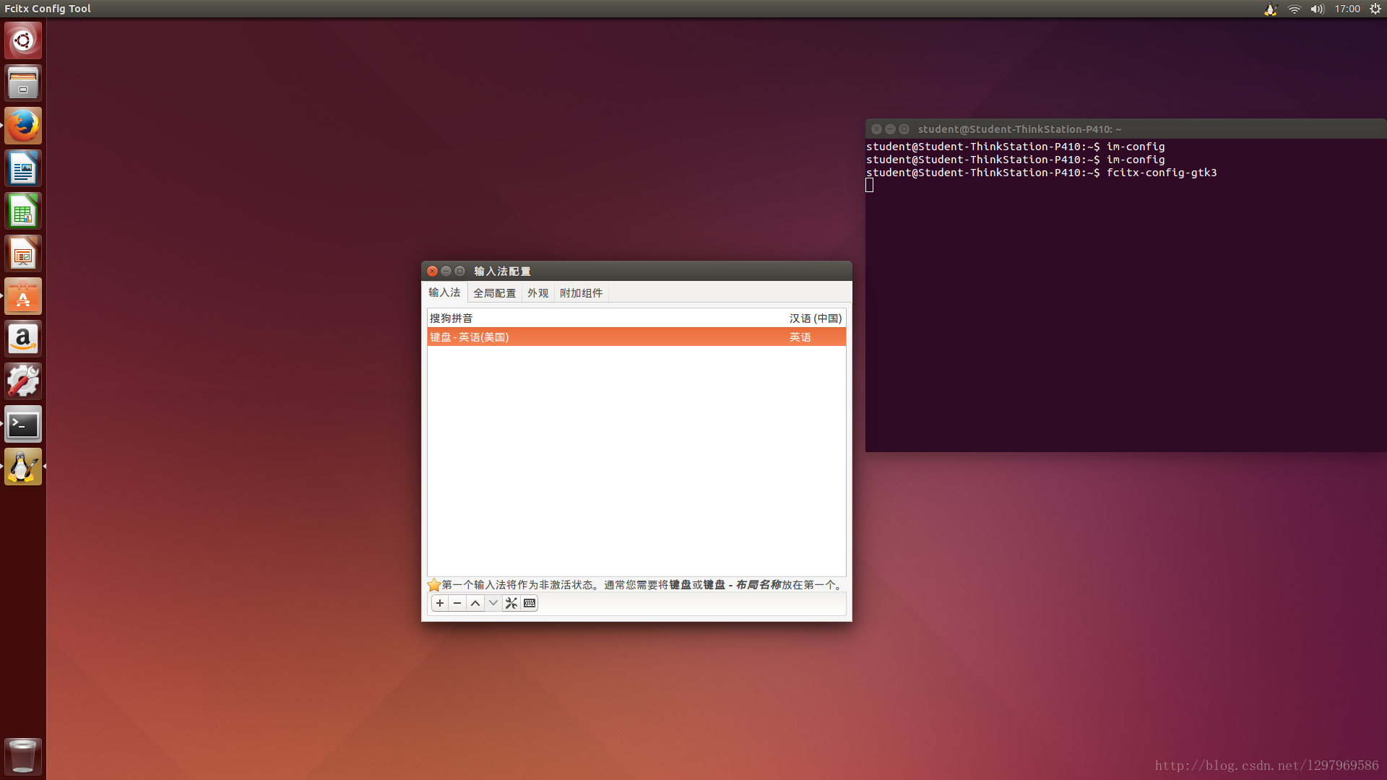The width and height of the screenshot is (1387, 780).
Task: Launch Firefox browser from launcher
Action: pyautogui.click(x=23, y=126)
